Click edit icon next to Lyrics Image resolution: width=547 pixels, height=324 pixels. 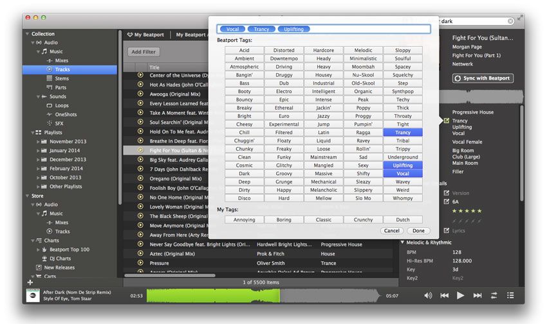pos(447,230)
